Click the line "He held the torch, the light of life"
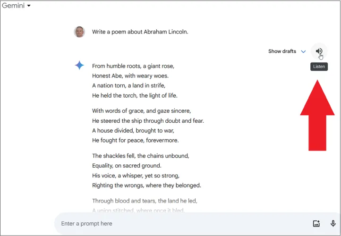 coord(135,95)
